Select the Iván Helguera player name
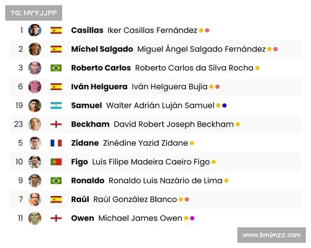The image size is (311, 248). 99,87
